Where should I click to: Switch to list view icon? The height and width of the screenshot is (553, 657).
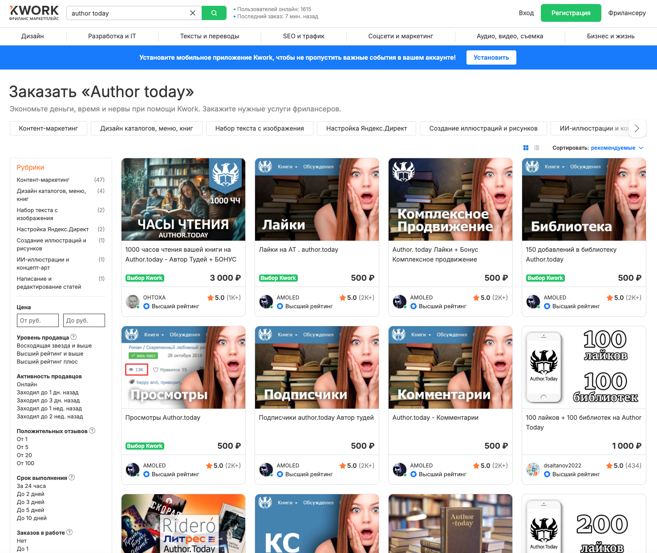[x=537, y=148]
